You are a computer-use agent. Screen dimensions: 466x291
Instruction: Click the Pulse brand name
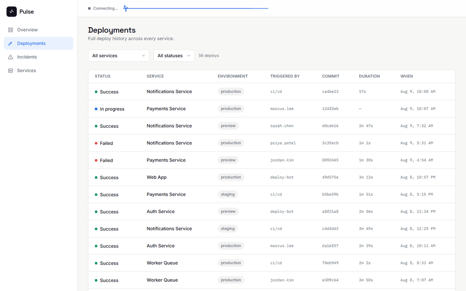(26, 12)
